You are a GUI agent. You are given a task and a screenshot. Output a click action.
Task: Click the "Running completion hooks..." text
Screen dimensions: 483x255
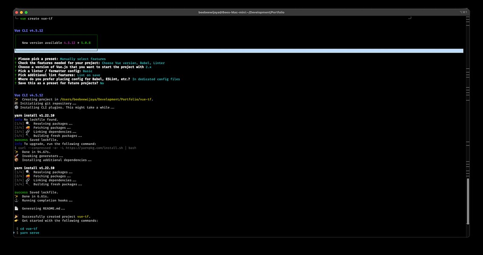point(47,200)
